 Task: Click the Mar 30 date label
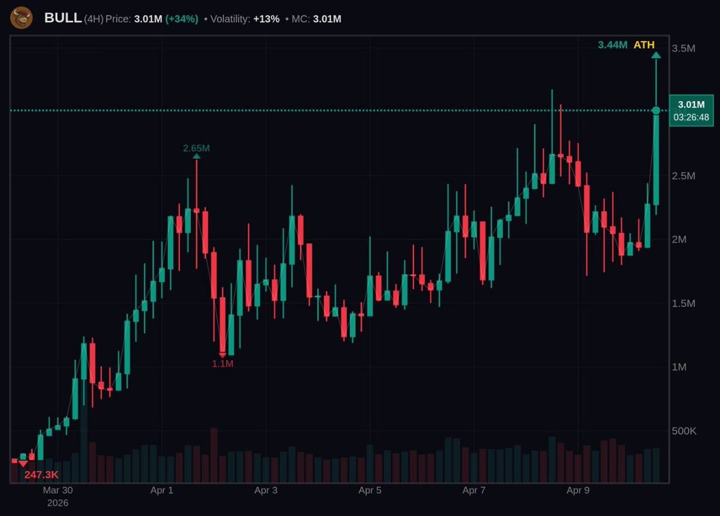(x=58, y=490)
